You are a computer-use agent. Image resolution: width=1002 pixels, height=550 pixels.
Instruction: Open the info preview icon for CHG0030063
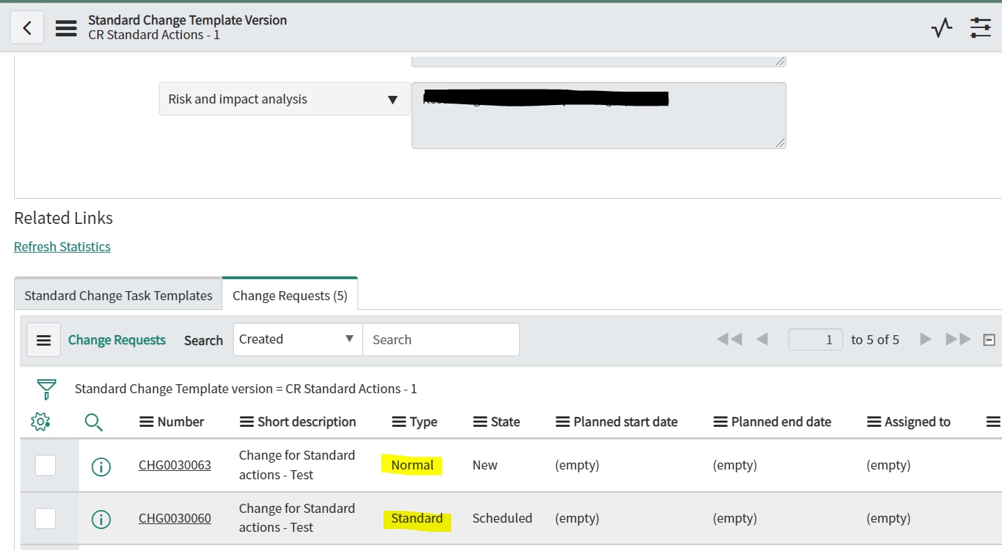coord(101,466)
